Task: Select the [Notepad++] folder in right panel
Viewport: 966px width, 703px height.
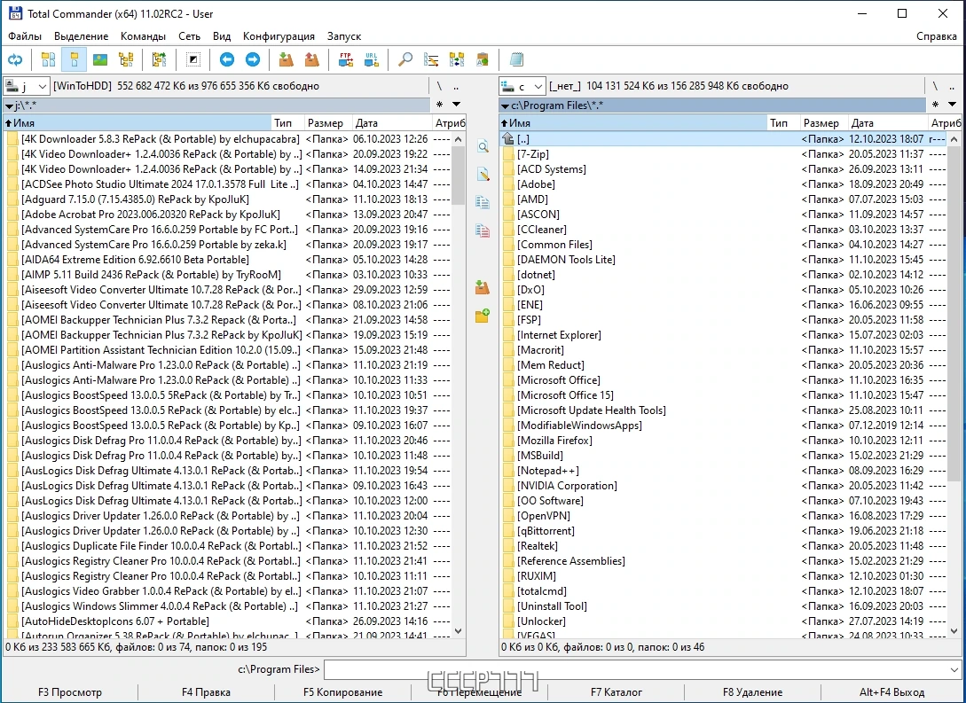Action: coord(547,471)
